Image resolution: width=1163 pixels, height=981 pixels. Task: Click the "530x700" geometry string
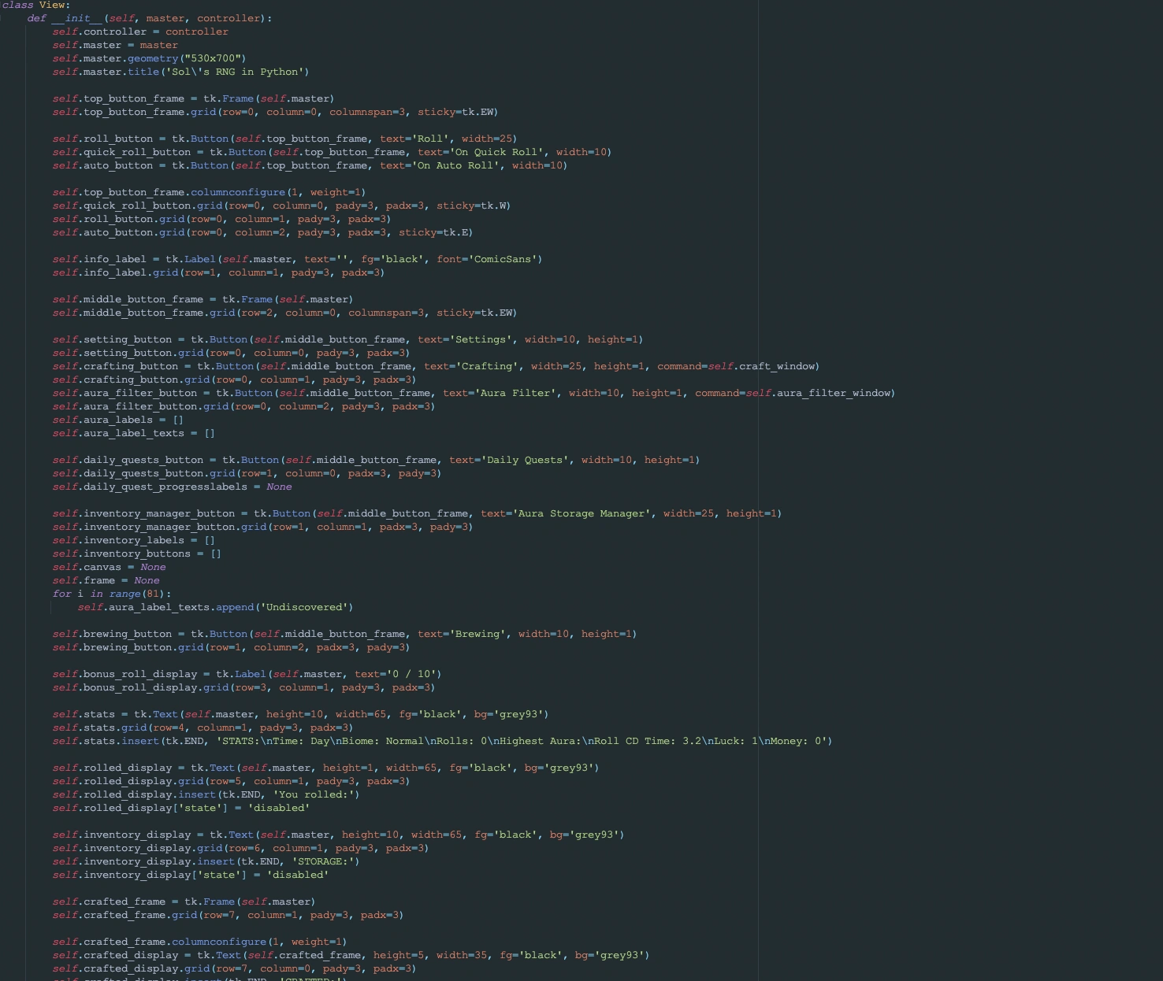click(x=216, y=58)
